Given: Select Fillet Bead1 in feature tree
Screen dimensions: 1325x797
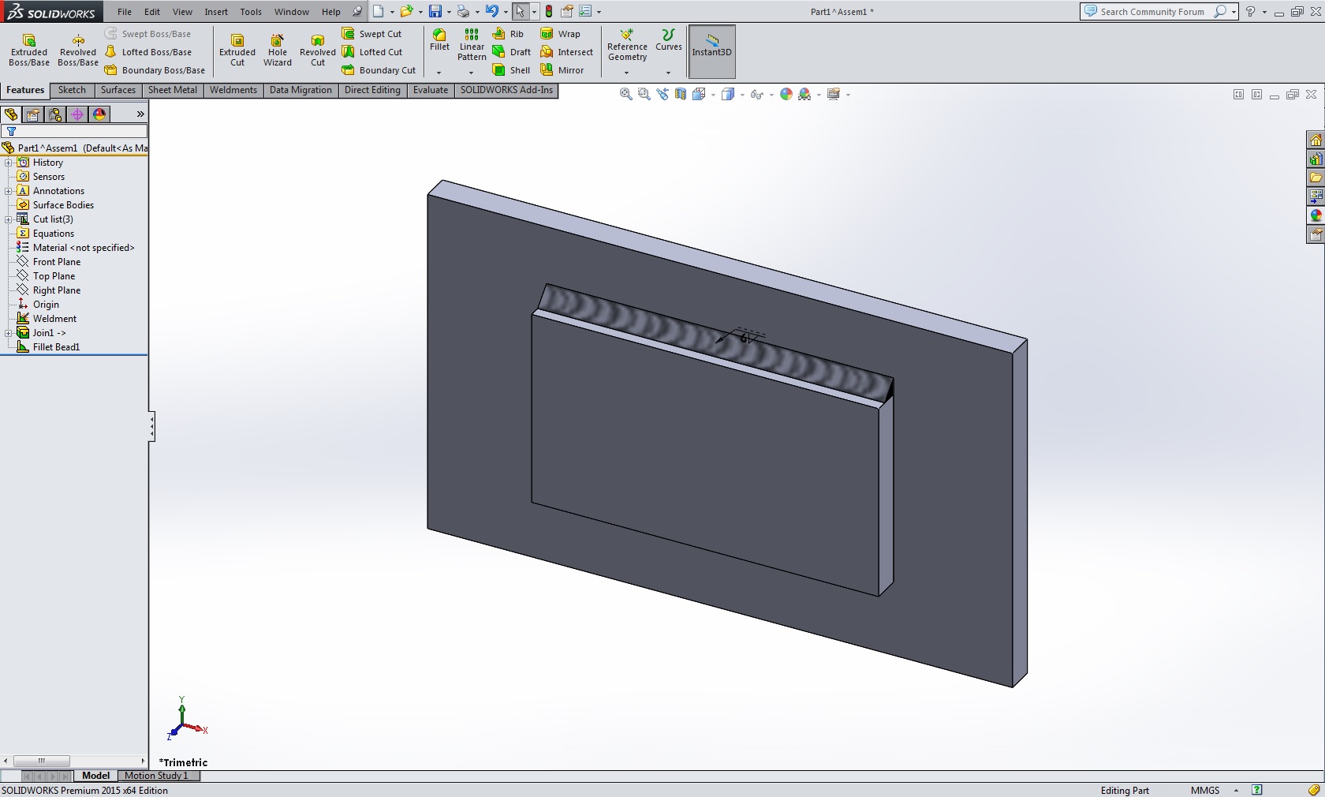Looking at the screenshot, I should (56, 347).
